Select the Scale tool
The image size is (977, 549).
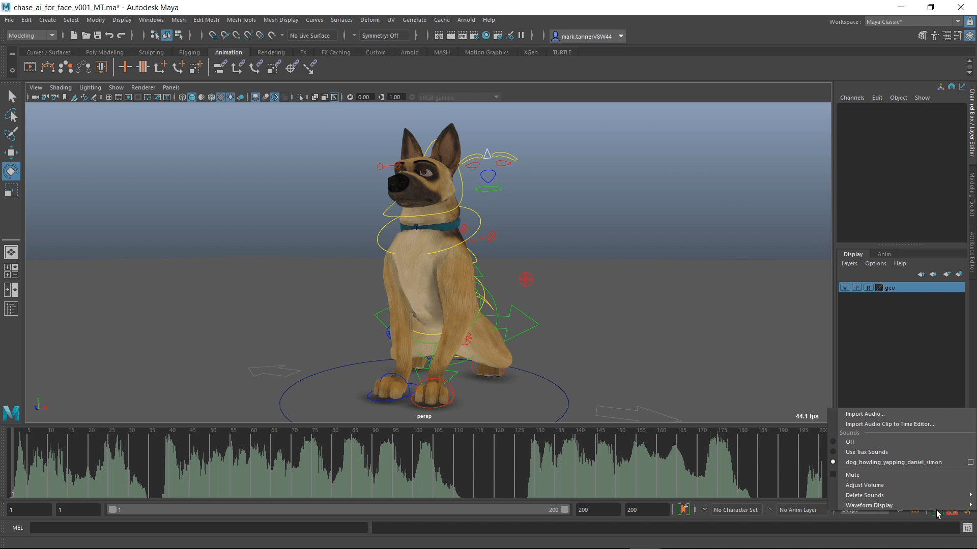pos(11,191)
